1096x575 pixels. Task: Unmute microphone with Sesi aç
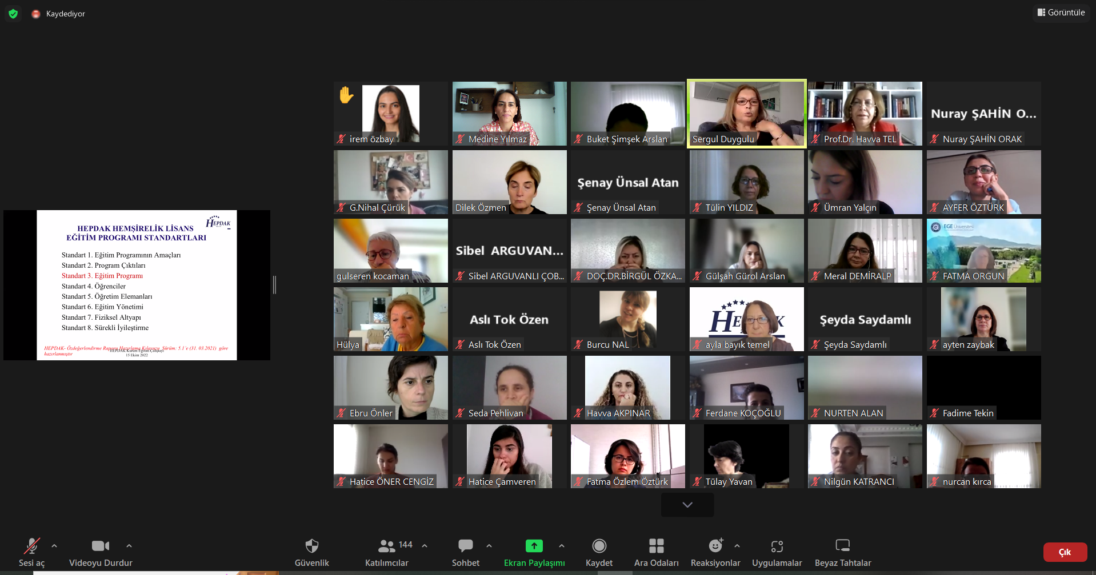click(x=31, y=552)
